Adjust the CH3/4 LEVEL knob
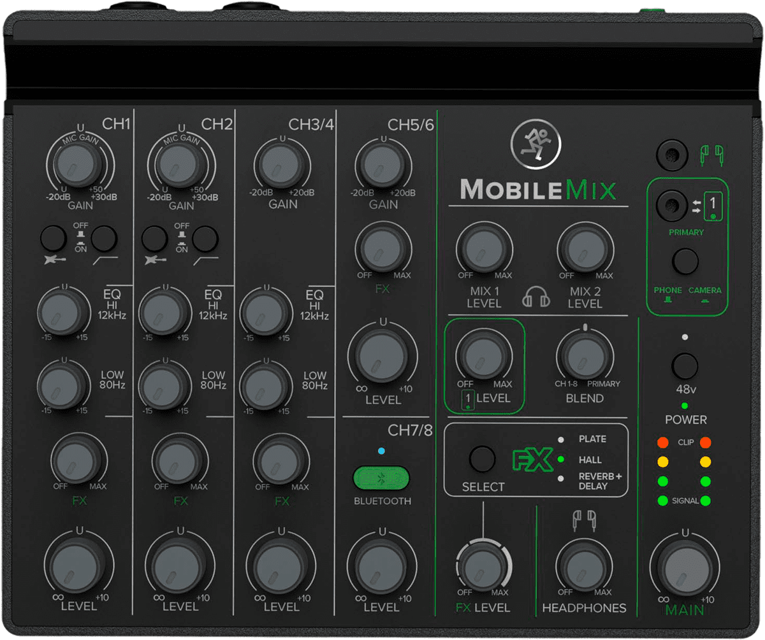This screenshot has width=765, height=640. (281, 565)
